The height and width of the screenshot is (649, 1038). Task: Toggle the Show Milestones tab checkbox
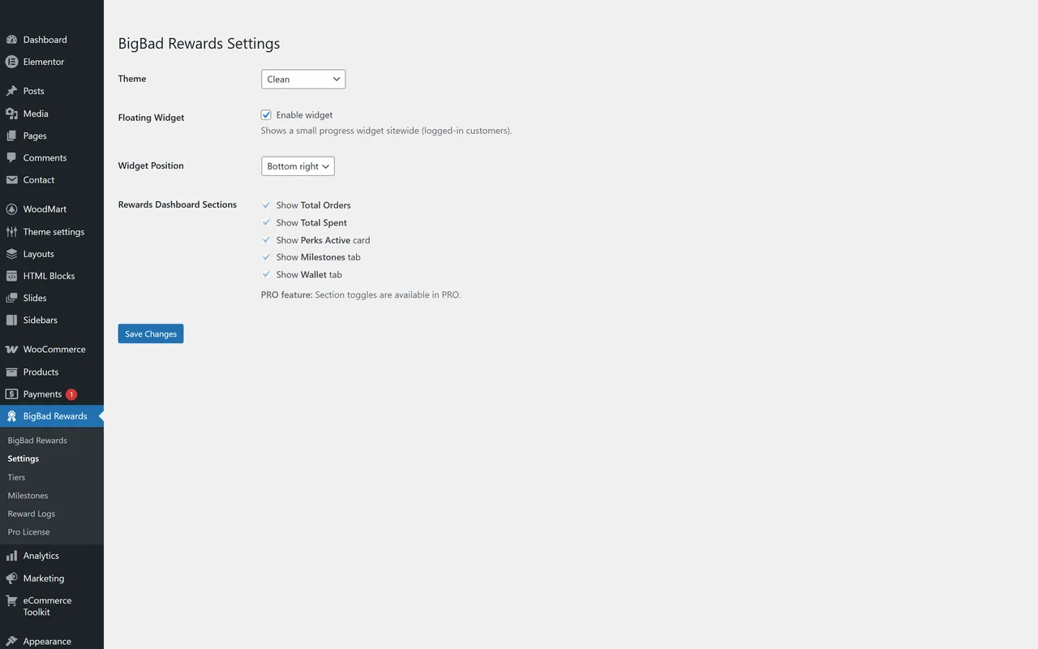point(266,257)
